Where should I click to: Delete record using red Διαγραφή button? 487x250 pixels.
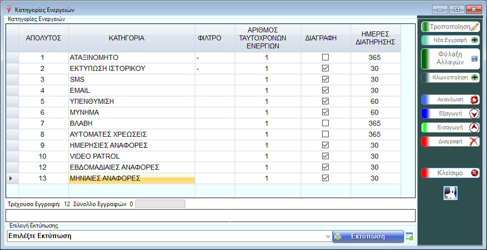coord(451,141)
